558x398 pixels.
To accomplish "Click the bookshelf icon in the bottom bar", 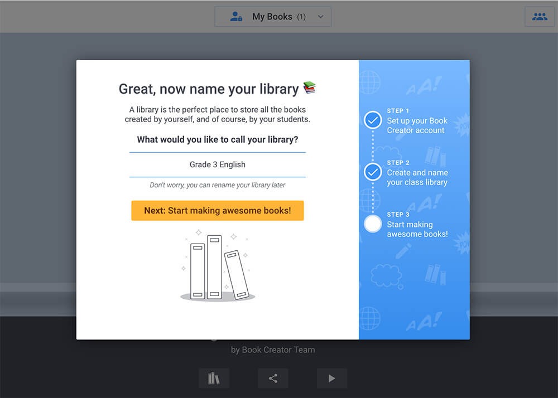I will (214, 378).
